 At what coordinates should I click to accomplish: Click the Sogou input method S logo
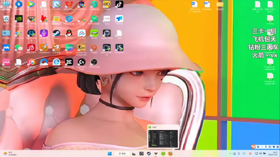[253, 147]
